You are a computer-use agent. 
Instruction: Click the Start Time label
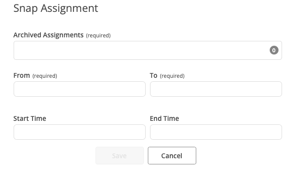click(30, 118)
